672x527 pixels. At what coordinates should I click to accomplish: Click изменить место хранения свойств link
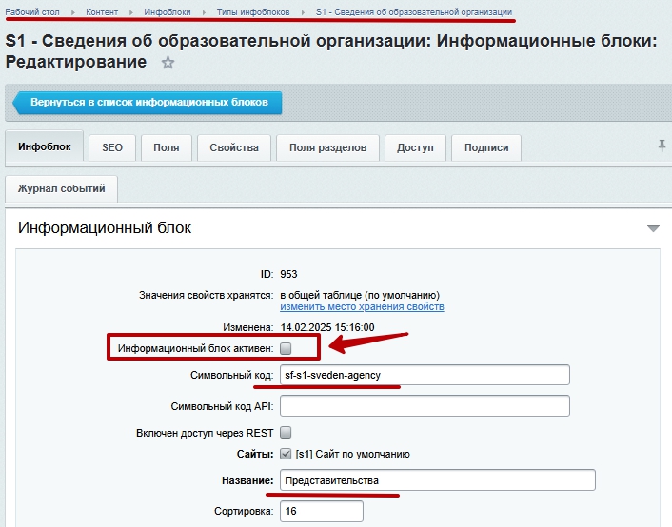pyautogui.click(x=362, y=307)
